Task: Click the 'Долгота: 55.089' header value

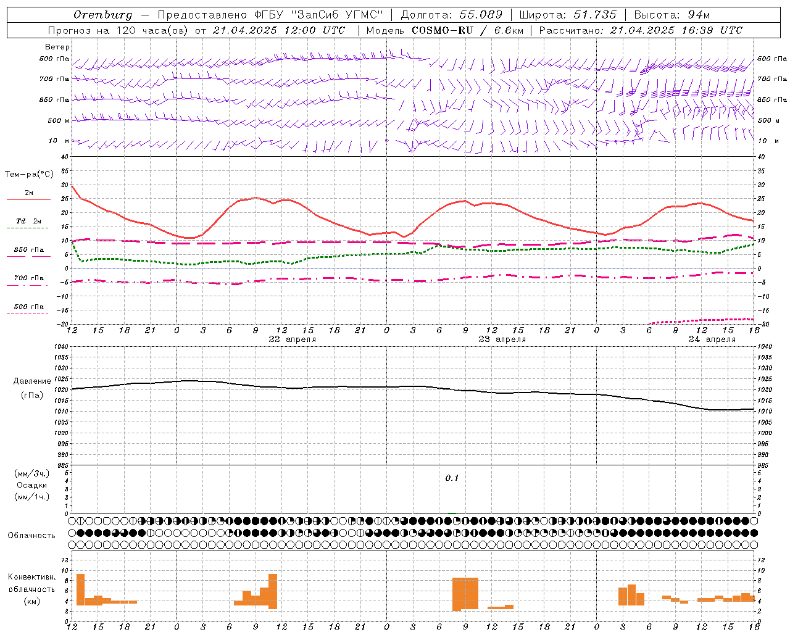Action: click(x=451, y=15)
